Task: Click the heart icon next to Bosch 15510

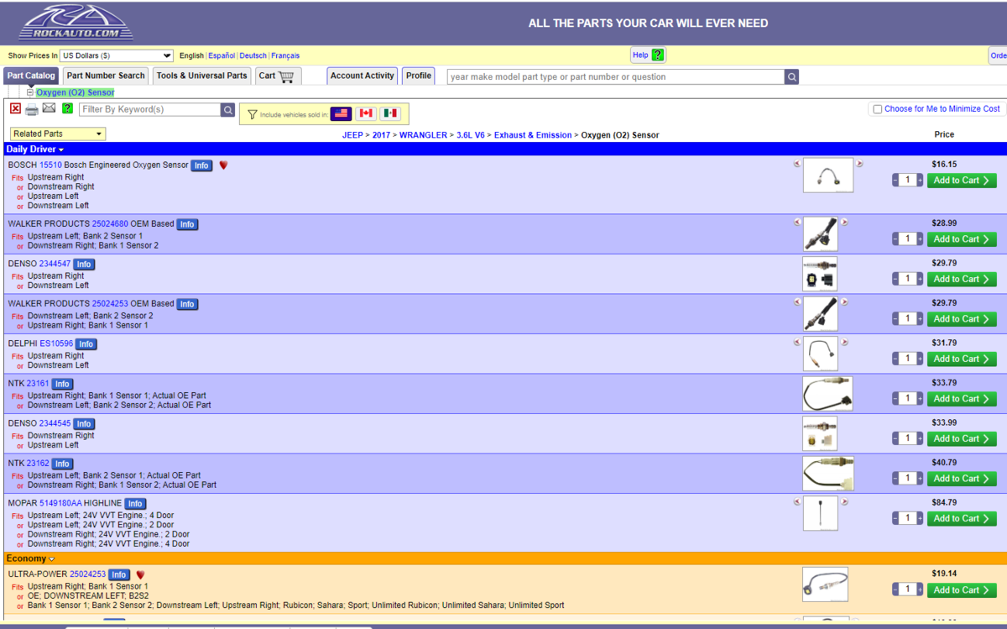Action: (x=223, y=165)
